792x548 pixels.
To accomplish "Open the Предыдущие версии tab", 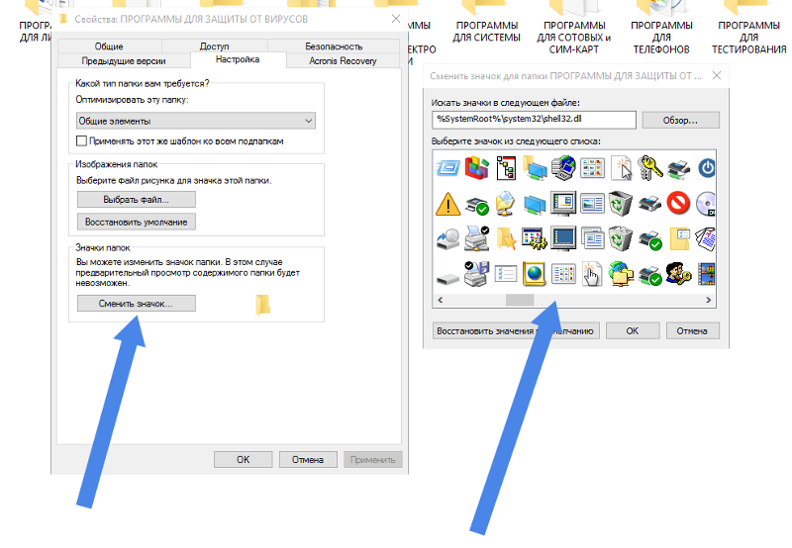I will pyautogui.click(x=124, y=61).
